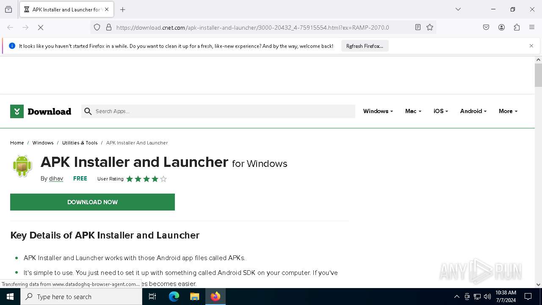Expand the Android dropdown menu

click(x=473, y=111)
